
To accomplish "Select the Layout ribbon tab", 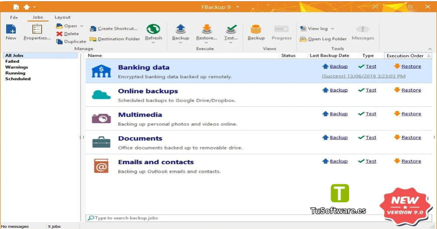I will [x=62, y=17].
